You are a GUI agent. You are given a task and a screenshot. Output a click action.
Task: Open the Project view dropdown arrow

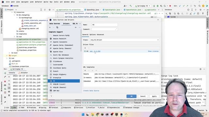click(16, 10)
